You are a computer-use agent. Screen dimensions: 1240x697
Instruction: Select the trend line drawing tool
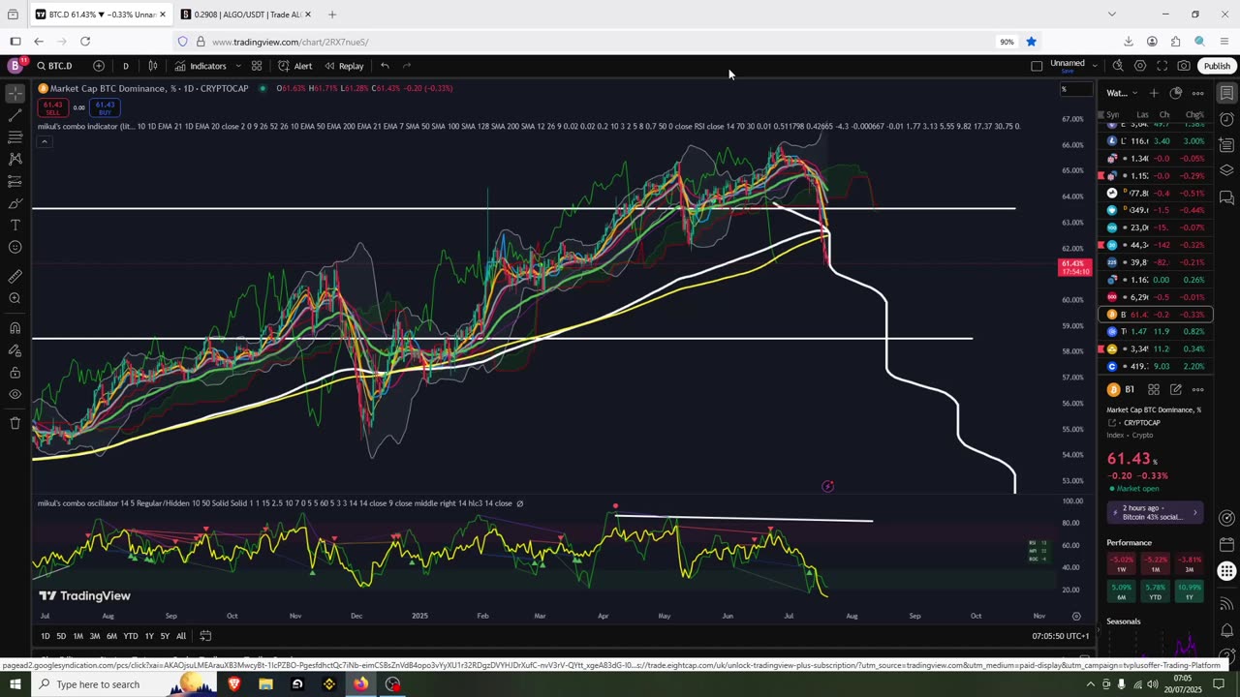pos(15,115)
